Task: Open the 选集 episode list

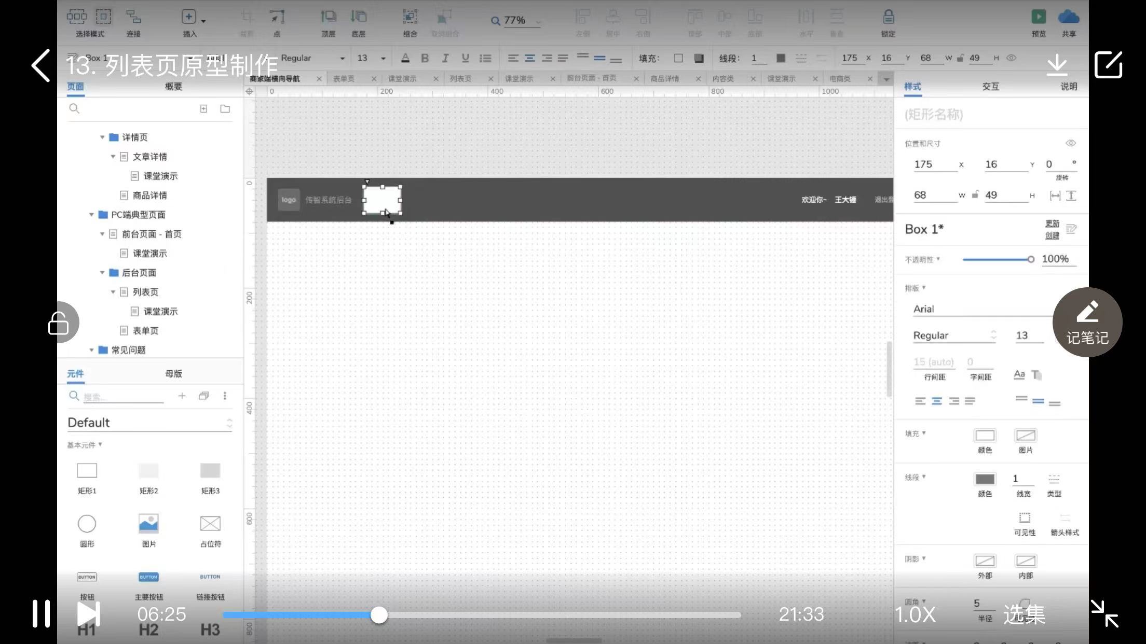Action: click(1024, 614)
